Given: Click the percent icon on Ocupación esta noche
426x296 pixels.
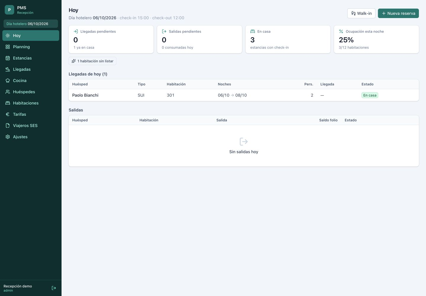Looking at the screenshot, I should [341, 31].
